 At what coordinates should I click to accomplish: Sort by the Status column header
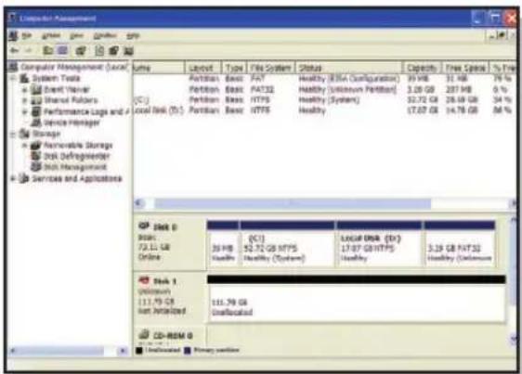coord(349,68)
